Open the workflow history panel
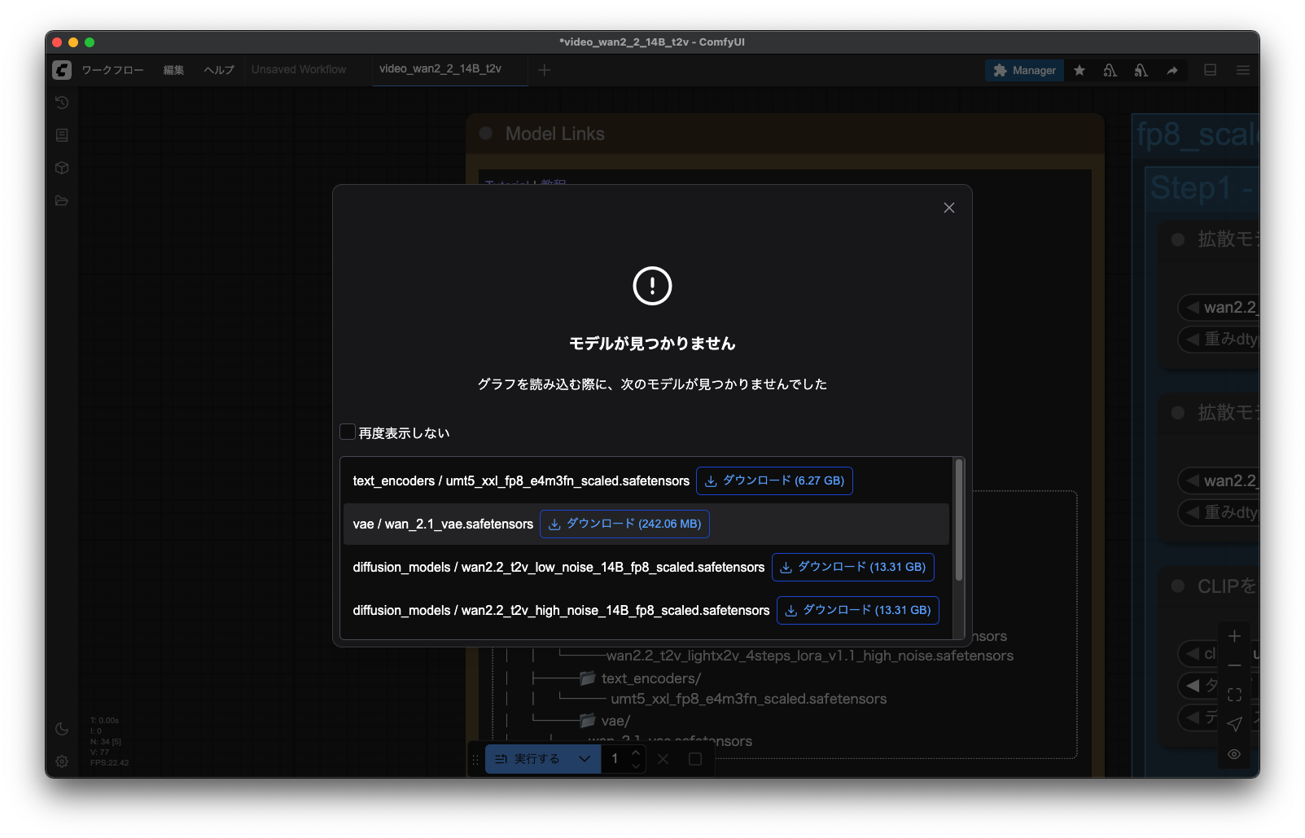 coord(61,102)
